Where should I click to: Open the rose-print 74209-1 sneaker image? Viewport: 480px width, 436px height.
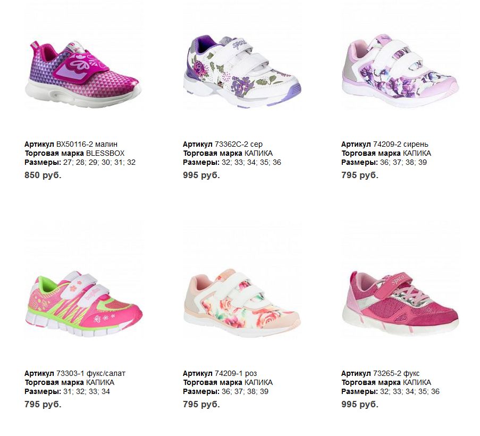[x=242, y=303]
